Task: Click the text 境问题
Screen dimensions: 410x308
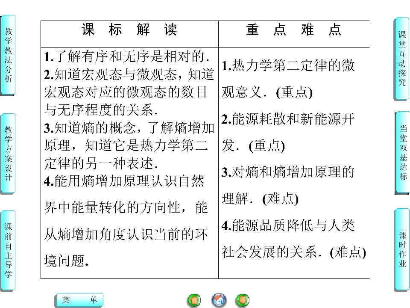Action: [x=67, y=261]
